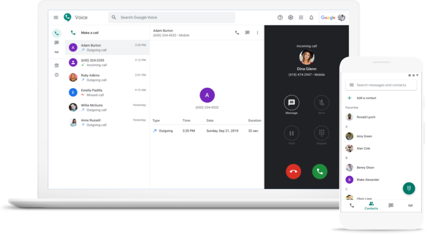Image resolution: width=427 pixels, height=234 pixels.
Task: Call Adam Burton from conversation header
Action: click(237, 33)
